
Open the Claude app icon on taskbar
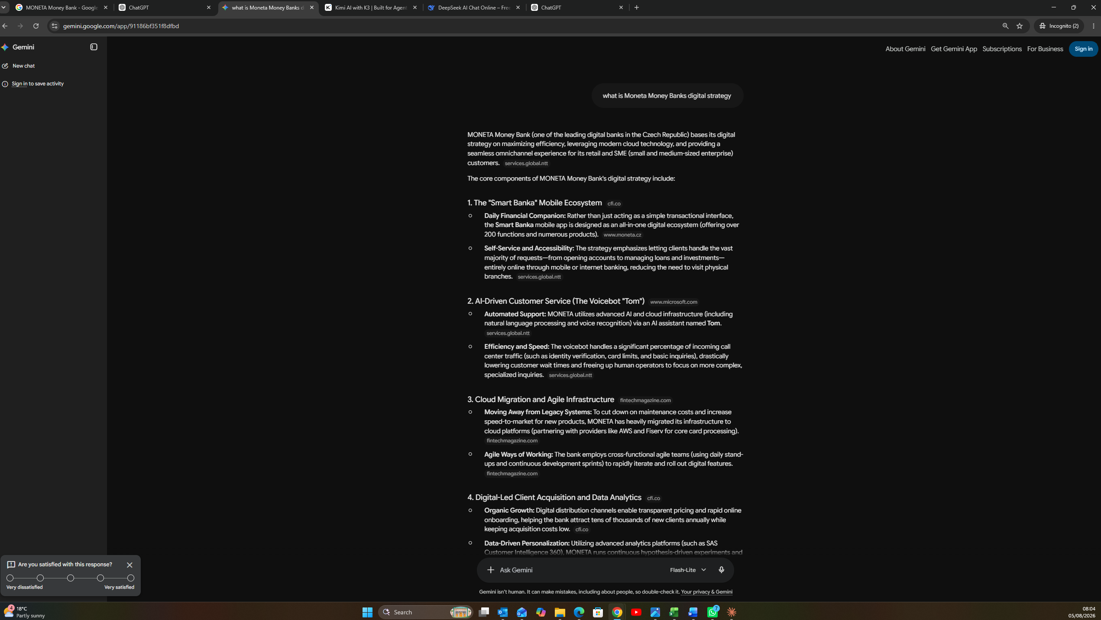pyautogui.click(x=732, y=612)
